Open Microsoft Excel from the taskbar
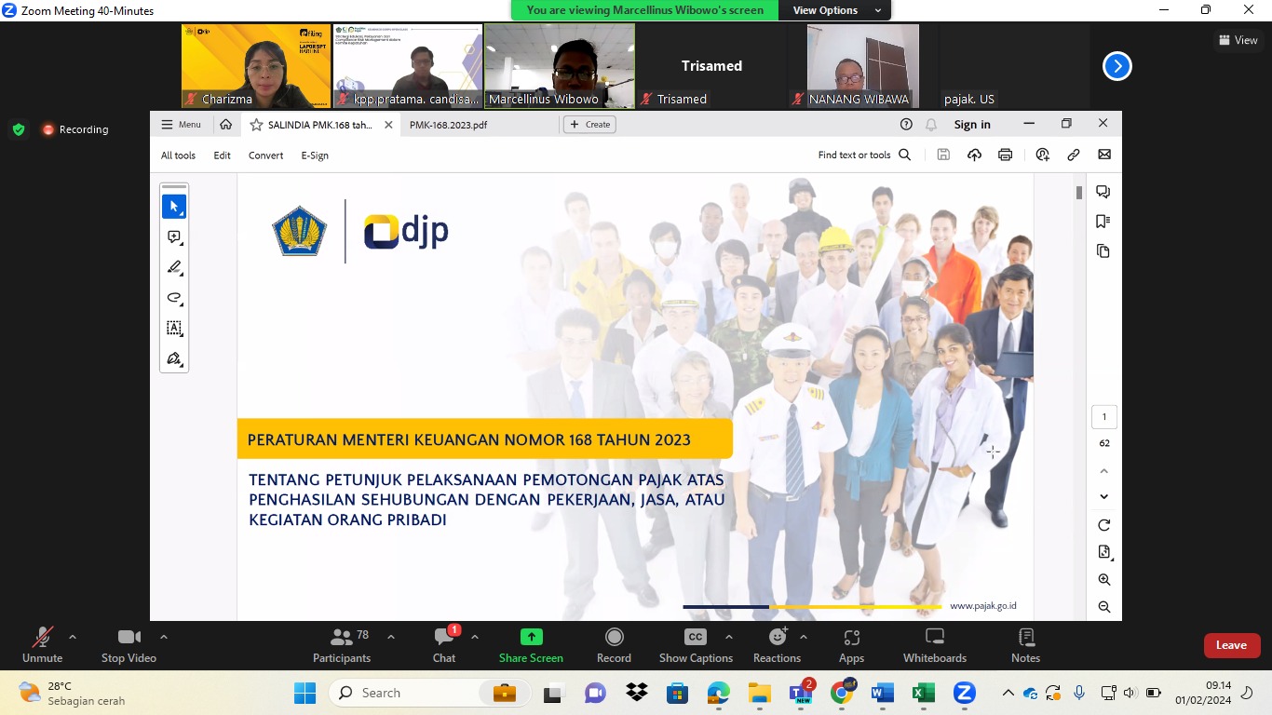The image size is (1272, 715). coord(923,694)
